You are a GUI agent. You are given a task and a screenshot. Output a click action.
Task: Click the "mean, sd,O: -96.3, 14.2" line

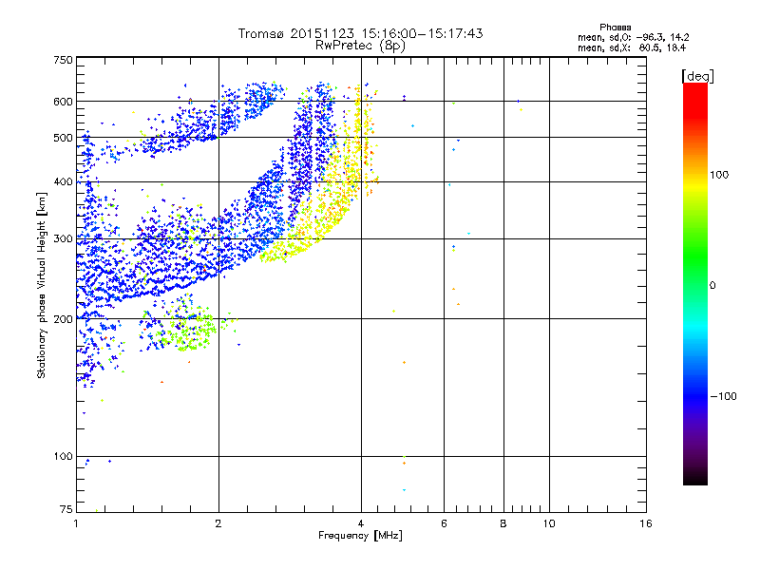pos(633,37)
